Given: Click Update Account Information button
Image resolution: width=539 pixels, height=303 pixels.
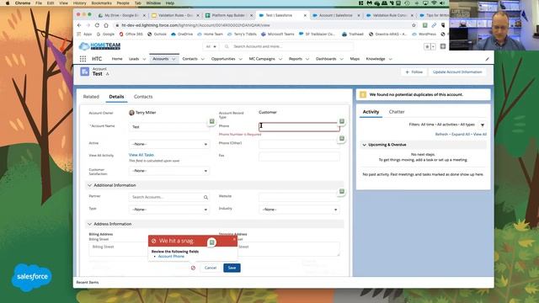Looking at the screenshot, I should tap(457, 72).
